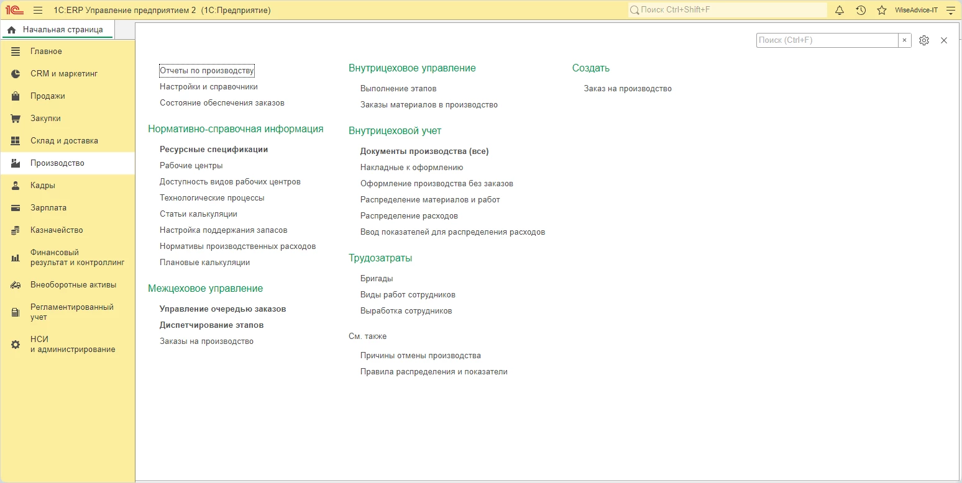Open Причины отмены производства
The image size is (962, 483).
[x=421, y=356]
